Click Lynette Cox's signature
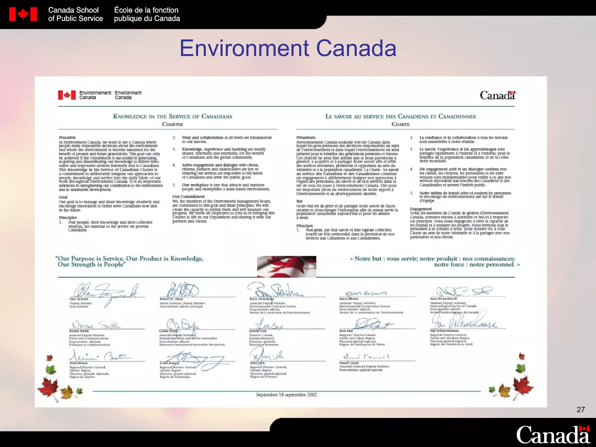 pyautogui.click(x=269, y=324)
